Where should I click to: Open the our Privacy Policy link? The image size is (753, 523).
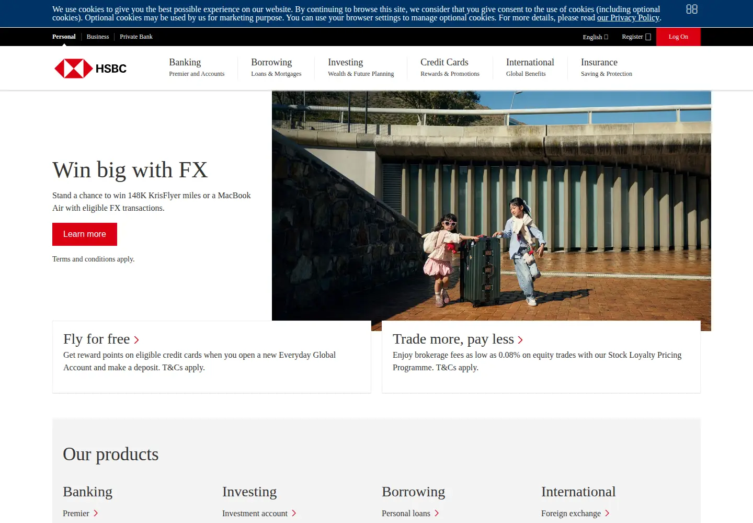[628, 18]
